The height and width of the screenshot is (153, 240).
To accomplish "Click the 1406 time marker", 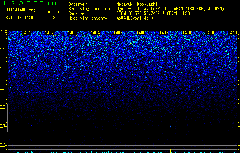I will point(141,33).
